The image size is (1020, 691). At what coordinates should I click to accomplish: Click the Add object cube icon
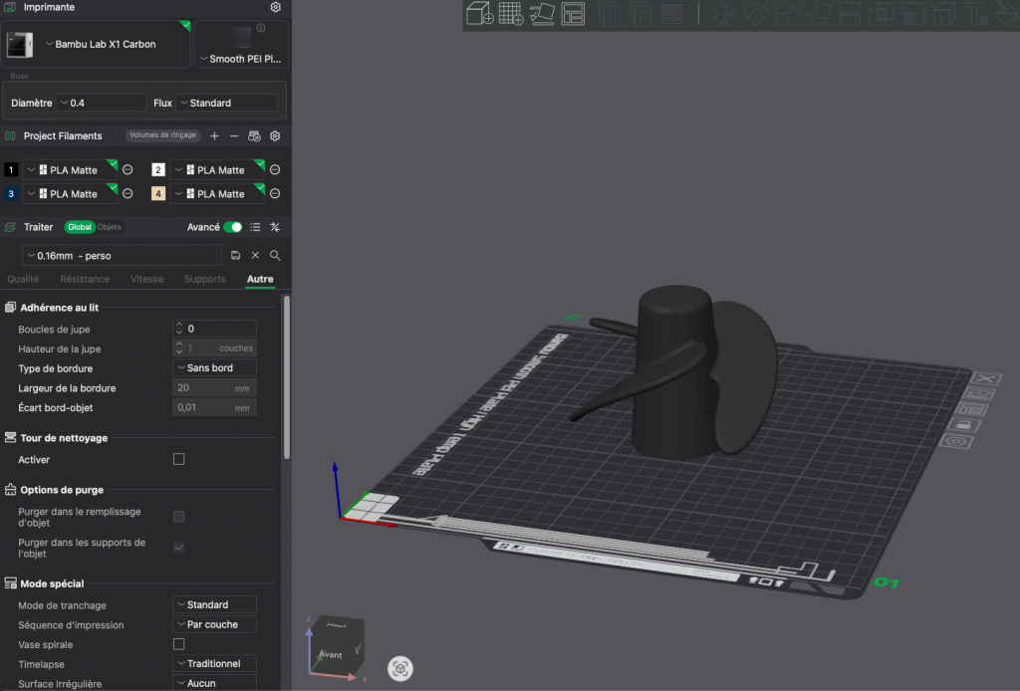[x=480, y=14]
